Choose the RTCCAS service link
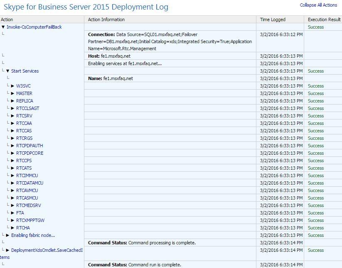342x268 pixels. (24, 131)
